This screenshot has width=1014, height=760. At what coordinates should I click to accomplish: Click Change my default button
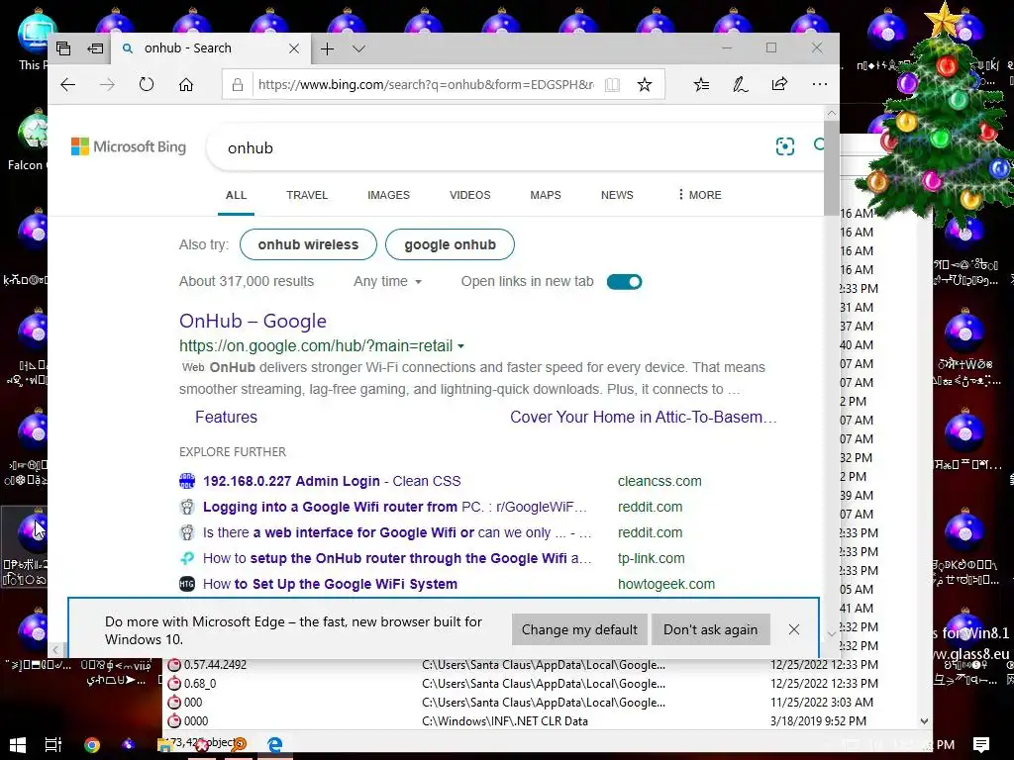[579, 629]
